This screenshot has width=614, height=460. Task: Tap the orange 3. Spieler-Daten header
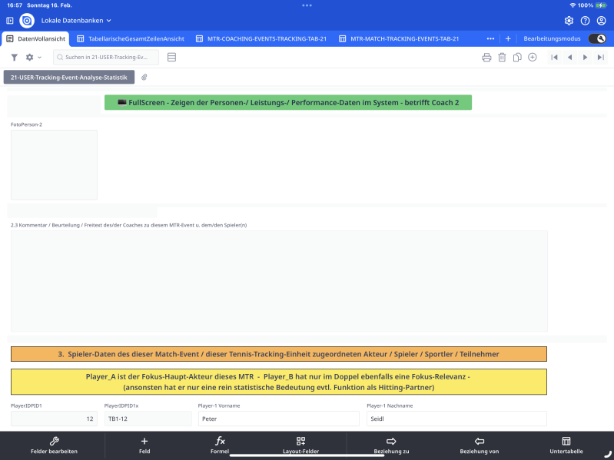279,354
